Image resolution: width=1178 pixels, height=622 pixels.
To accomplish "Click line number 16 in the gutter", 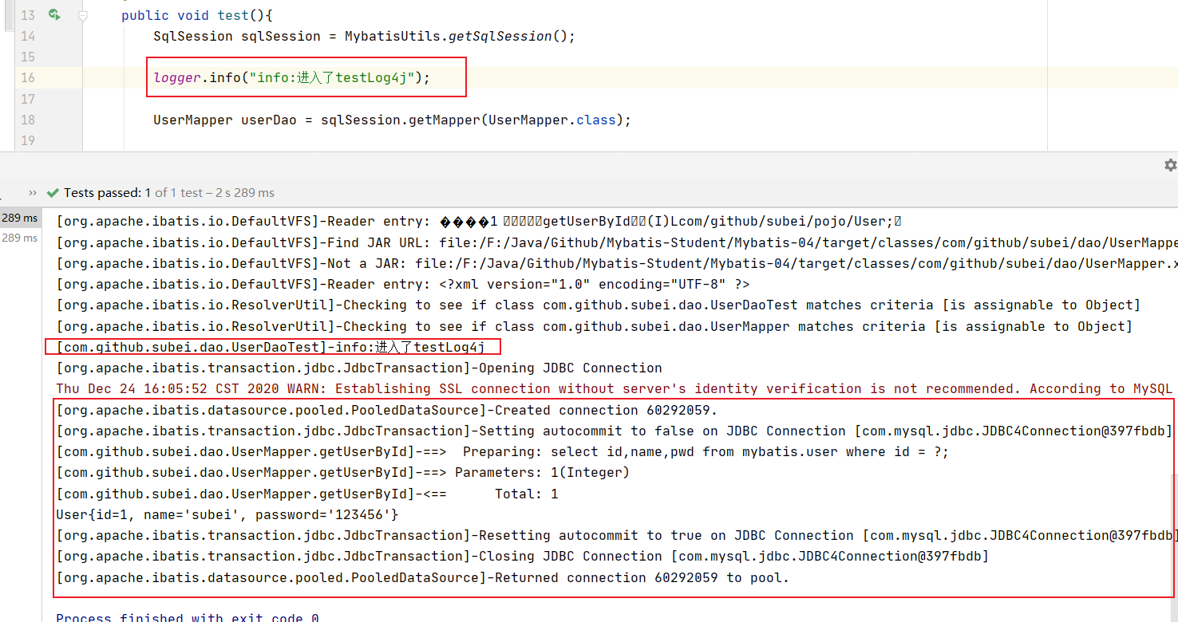I will click(28, 77).
